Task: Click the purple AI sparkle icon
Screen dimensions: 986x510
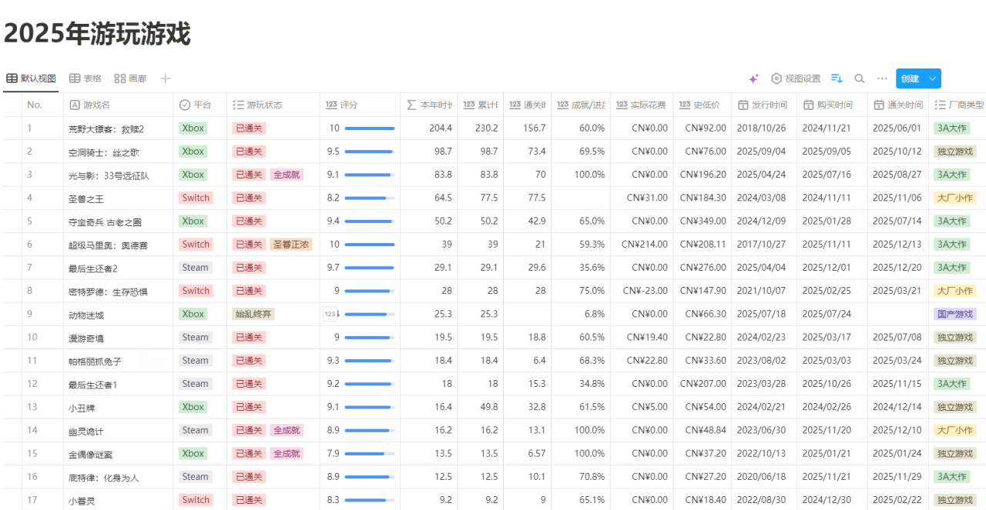Action: 754,78
